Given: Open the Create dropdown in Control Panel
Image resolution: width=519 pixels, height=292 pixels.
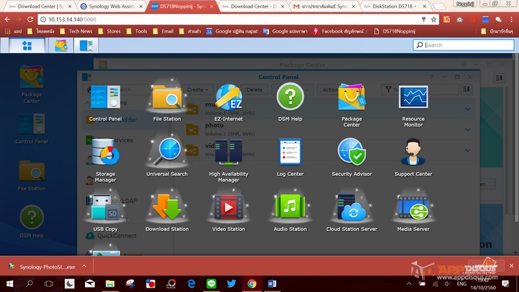Looking at the screenshot, I should [x=197, y=90].
